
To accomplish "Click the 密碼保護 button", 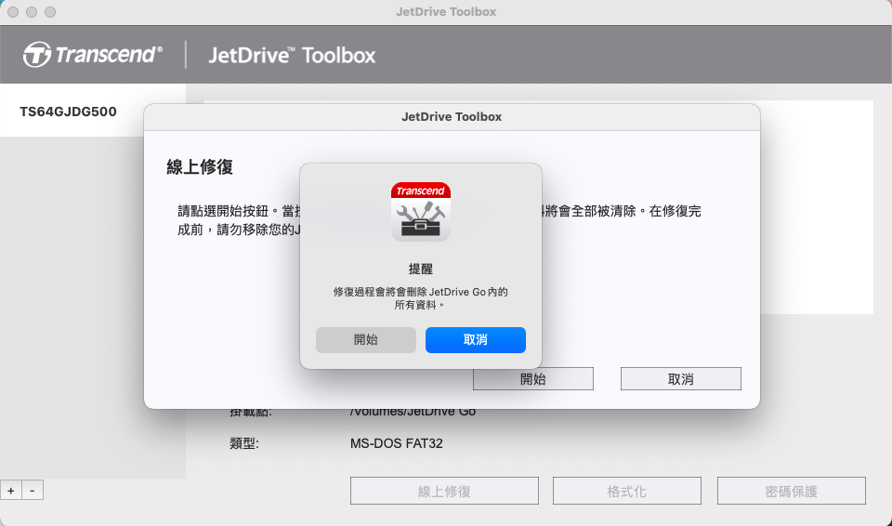I will [792, 492].
